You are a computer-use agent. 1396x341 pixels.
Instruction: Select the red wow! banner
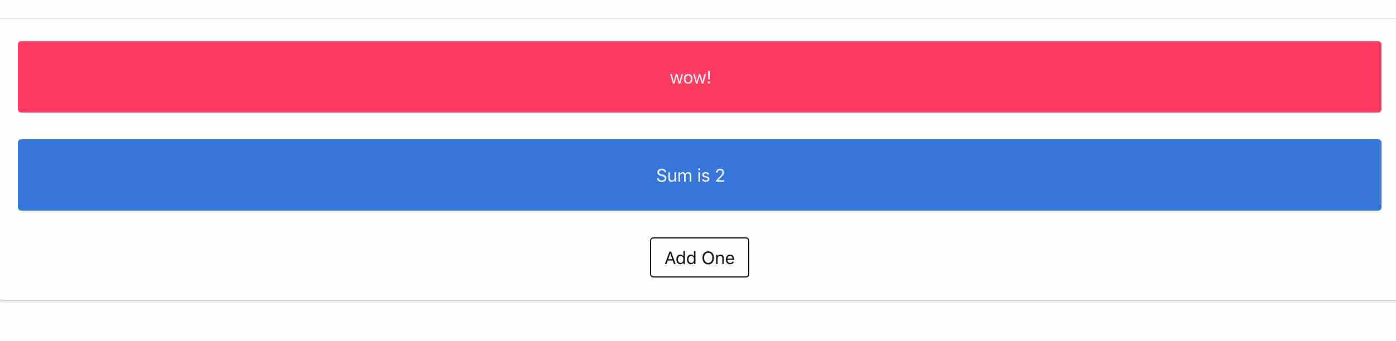point(699,77)
